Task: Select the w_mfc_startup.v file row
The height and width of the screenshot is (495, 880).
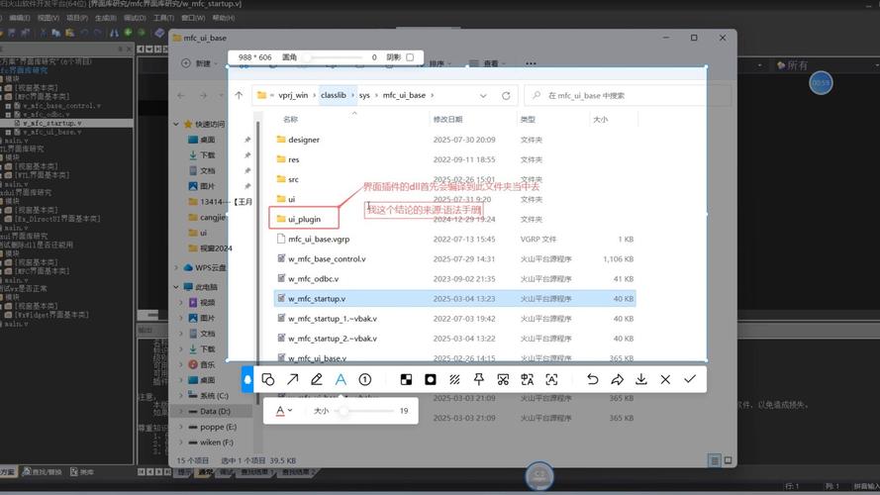Action: click(454, 299)
